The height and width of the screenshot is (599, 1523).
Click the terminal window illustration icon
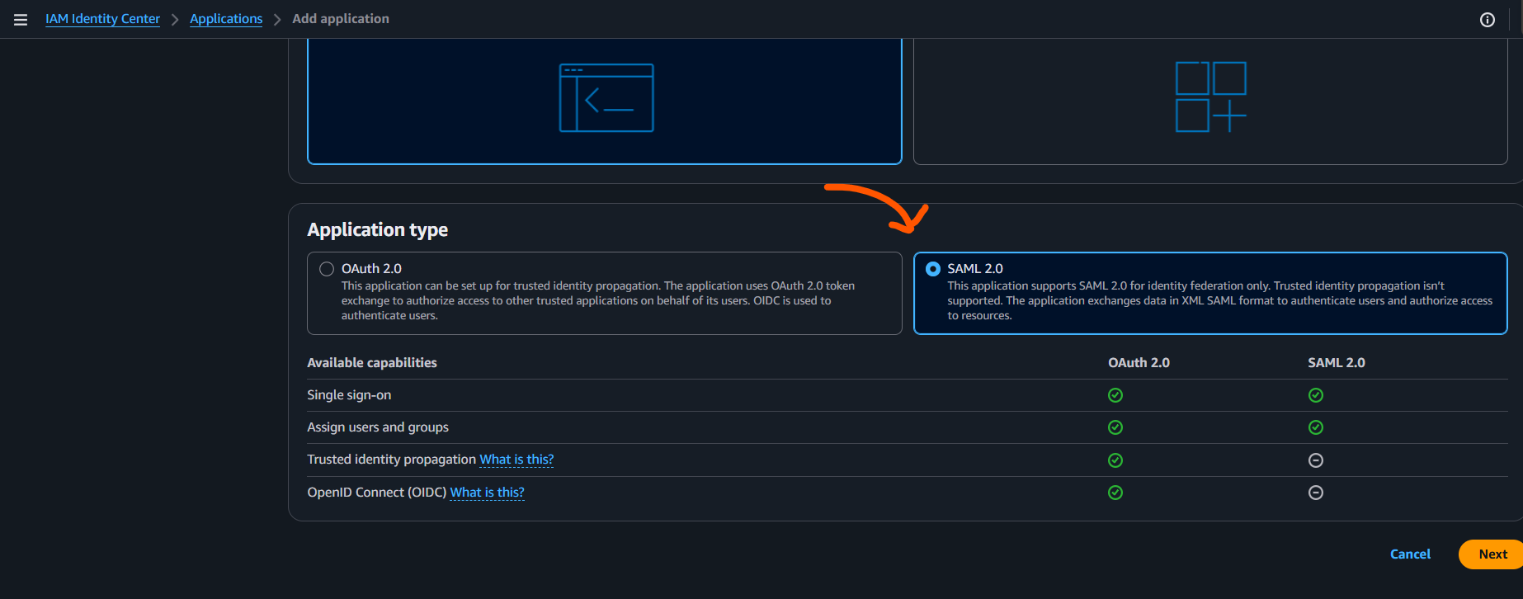[606, 97]
